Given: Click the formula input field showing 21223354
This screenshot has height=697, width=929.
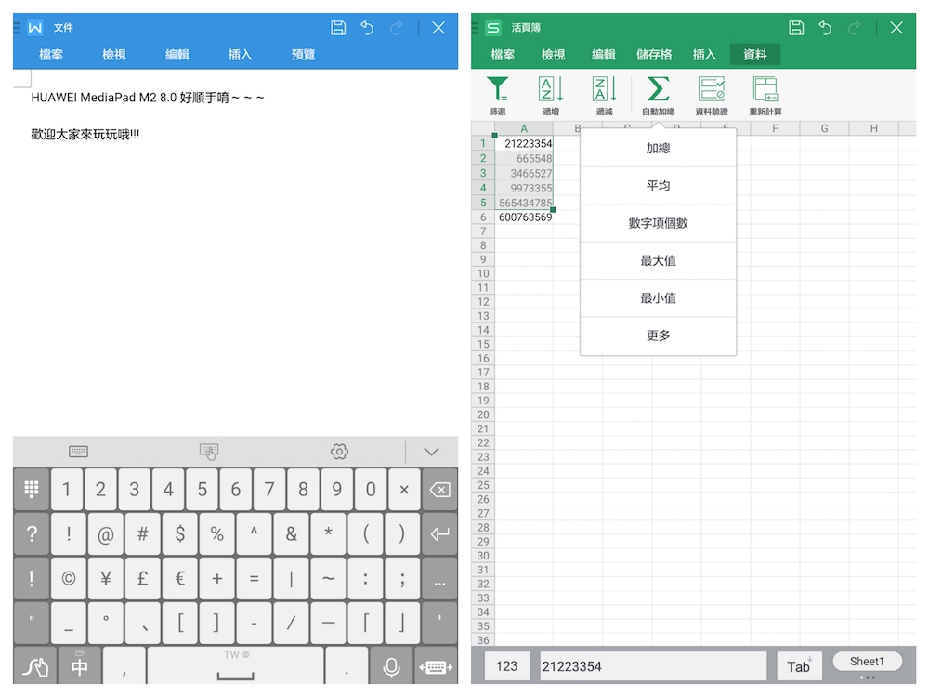Looking at the screenshot, I should coord(653,666).
